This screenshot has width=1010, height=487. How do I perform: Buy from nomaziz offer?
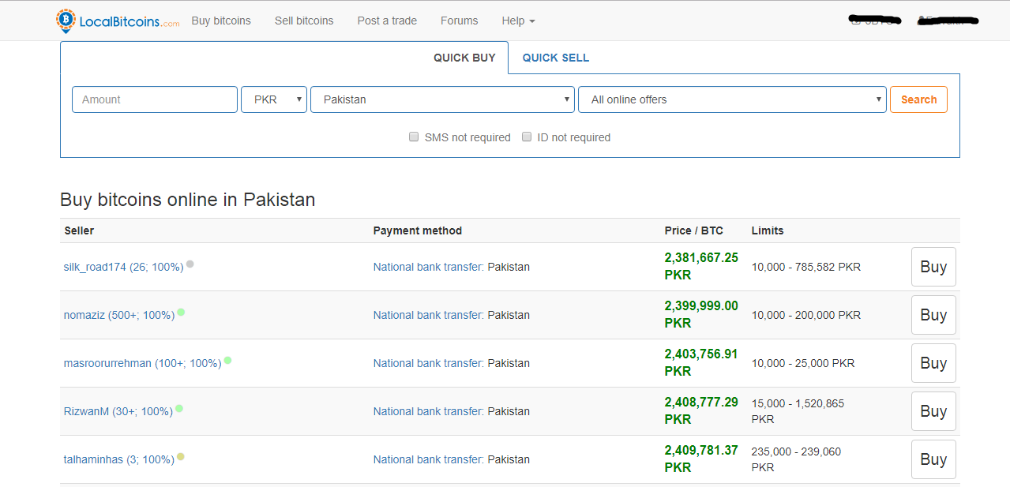coord(933,315)
